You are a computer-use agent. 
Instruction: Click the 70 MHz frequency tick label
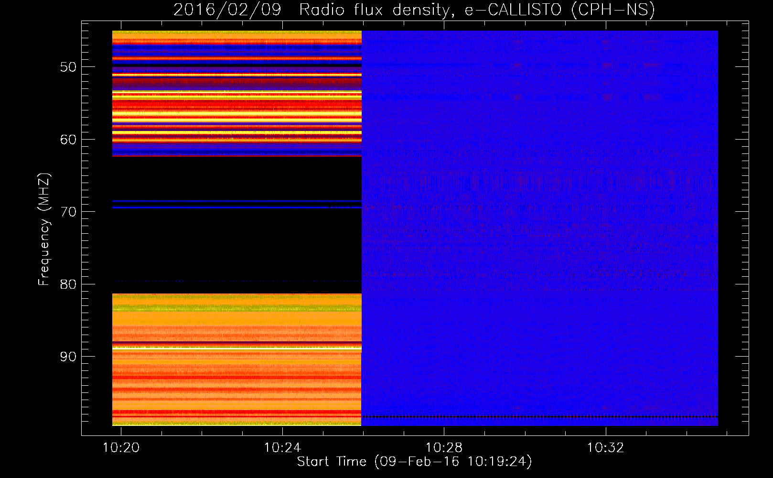coord(68,212)
